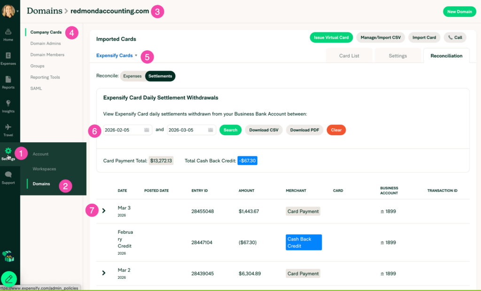Click the Settings gear icon
This screenshot has width=481, height=291.
[8, 151]
